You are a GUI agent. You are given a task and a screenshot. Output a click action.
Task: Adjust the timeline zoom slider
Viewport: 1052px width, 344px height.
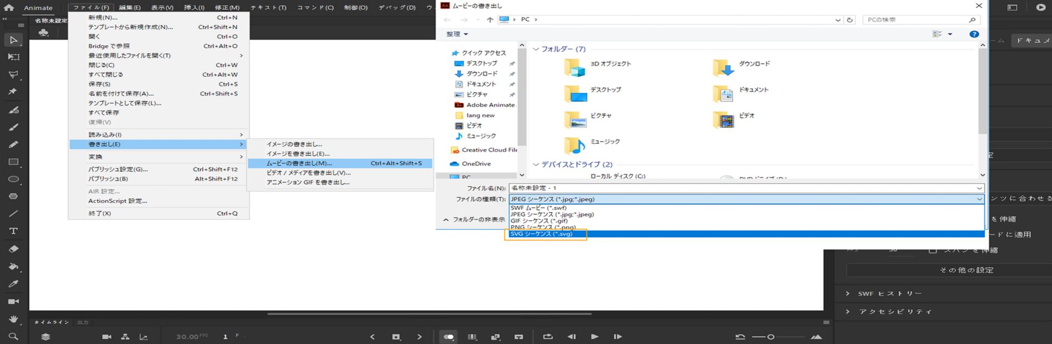pos(770,337)
